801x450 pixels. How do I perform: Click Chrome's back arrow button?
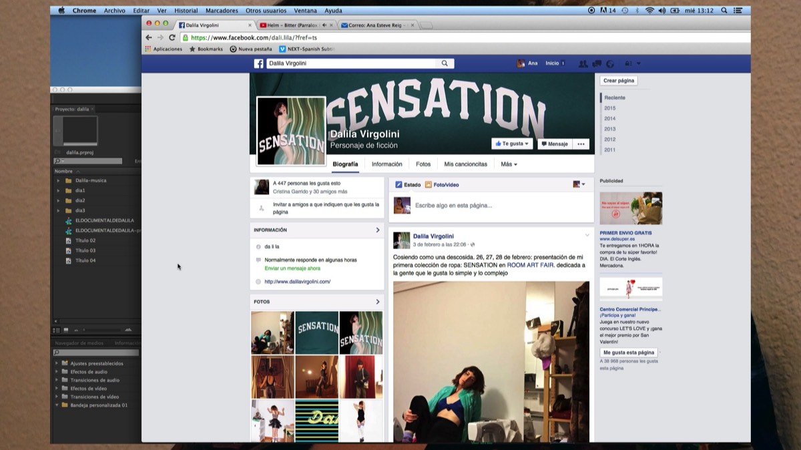149,38
